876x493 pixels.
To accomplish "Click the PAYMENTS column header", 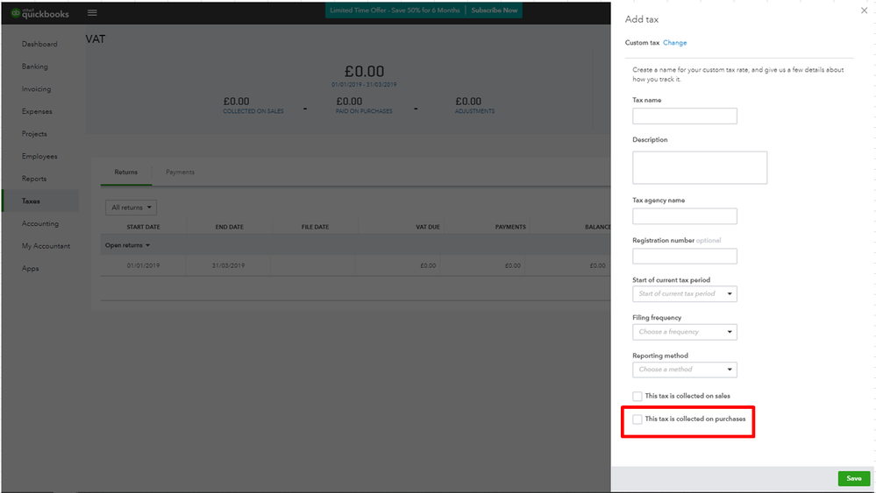I will coord(510,227).
